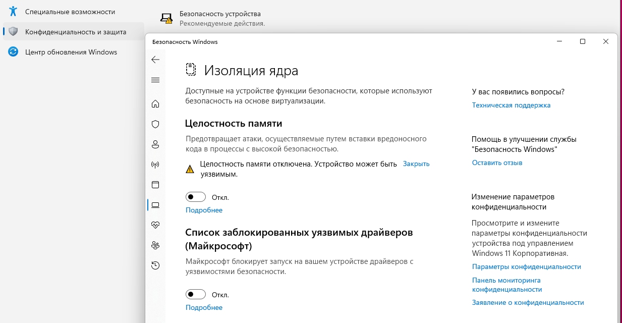Click the Оставить отзыв link
This screenshot has height=323, width=622.
[x=497, y=163]
